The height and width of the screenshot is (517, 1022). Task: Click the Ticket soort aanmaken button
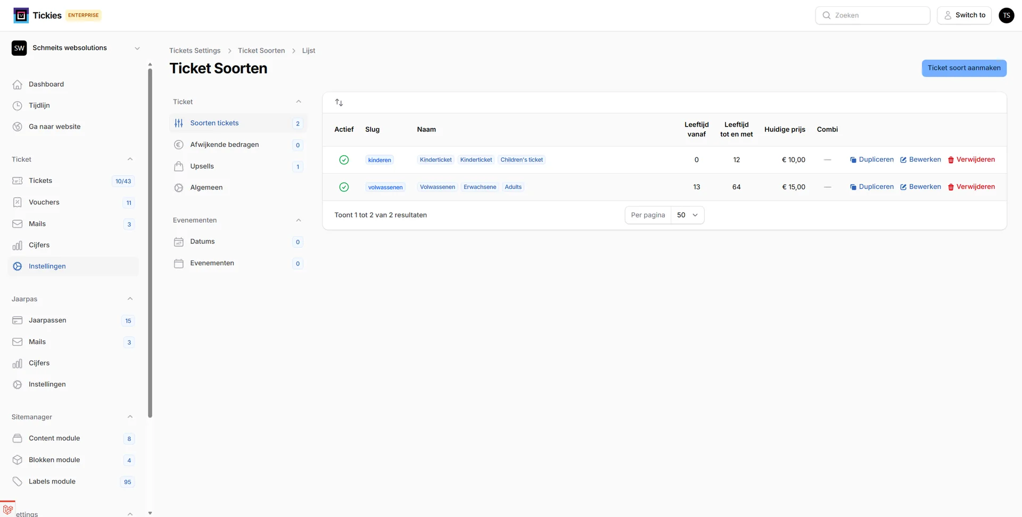963,68
